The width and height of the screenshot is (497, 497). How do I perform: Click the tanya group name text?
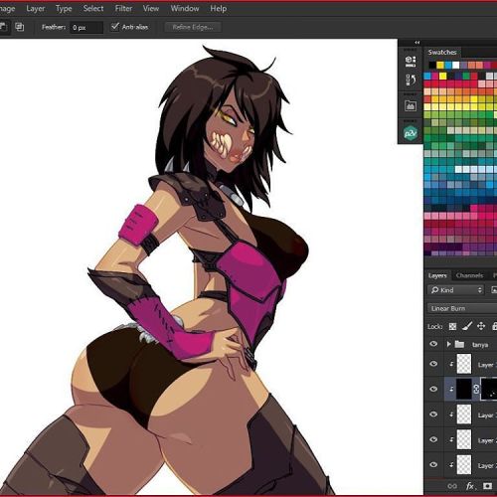coord(480,345)
